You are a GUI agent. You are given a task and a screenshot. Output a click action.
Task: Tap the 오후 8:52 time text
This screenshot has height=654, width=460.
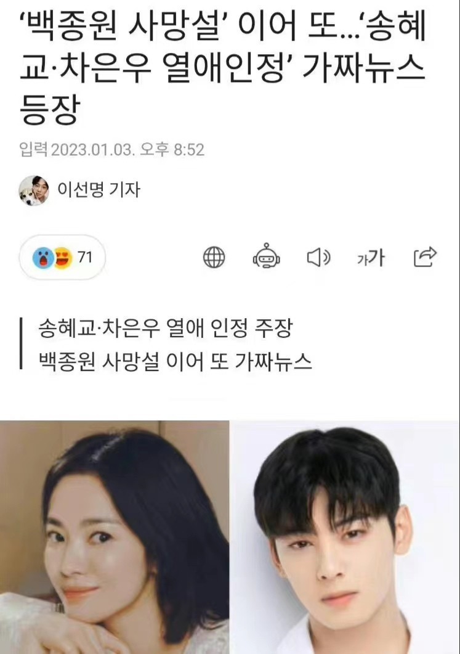pyautogui.click(x=172, y=150)
